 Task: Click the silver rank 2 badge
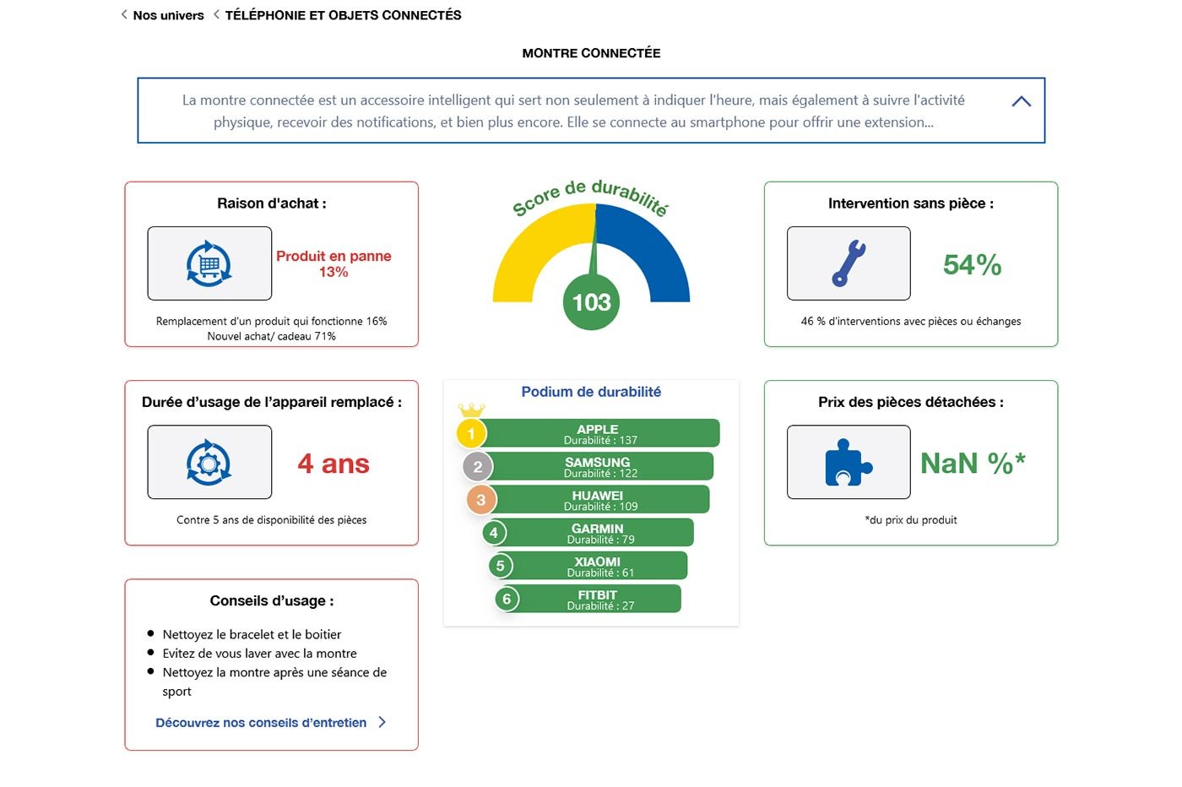(x=478, y=466)
